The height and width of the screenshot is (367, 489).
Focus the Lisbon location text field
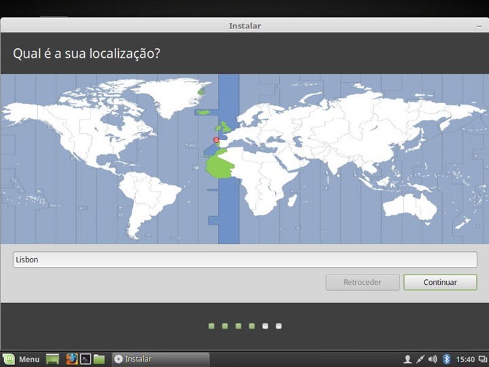pyautogui.click(x=244, y=260)
